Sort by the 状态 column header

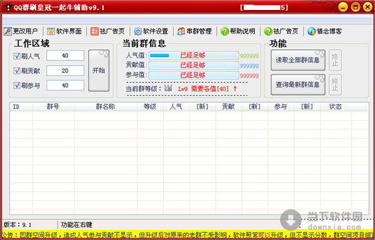336,107
